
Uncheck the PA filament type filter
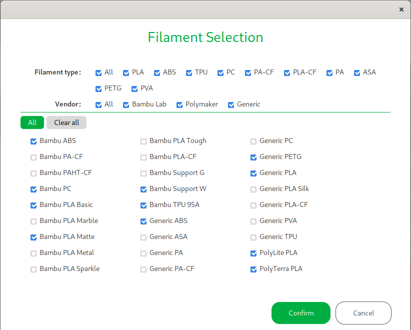coord(329,73)
